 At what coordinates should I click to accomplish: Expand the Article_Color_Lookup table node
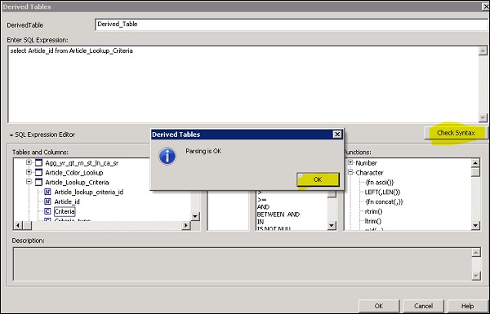(x=29, y=172)
